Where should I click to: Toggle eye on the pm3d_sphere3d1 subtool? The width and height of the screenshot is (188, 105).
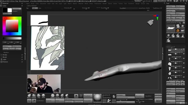[x=184, y=54]
